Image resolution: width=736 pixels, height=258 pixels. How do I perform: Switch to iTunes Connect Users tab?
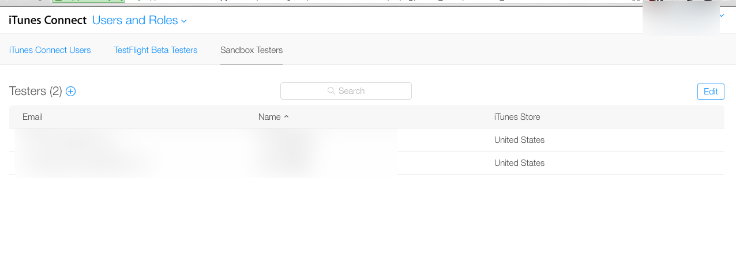pyautogui.click(x=50, y=50)
